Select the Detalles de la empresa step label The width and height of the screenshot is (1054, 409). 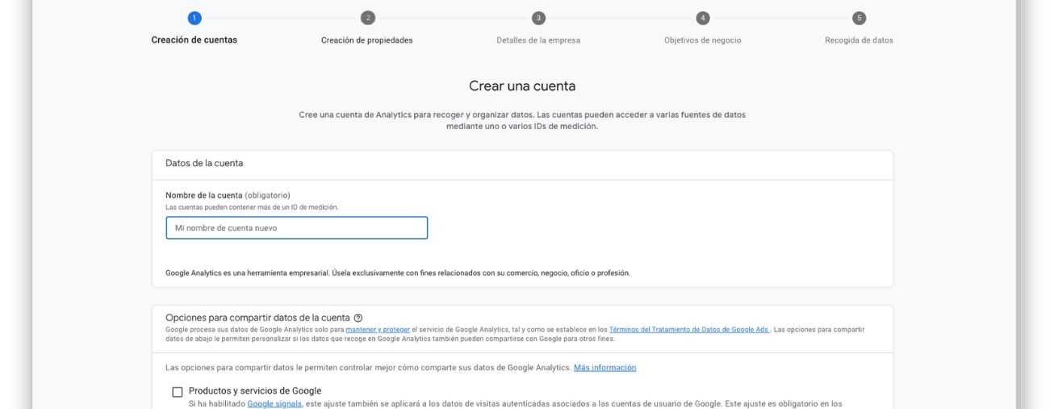point(538,40)
